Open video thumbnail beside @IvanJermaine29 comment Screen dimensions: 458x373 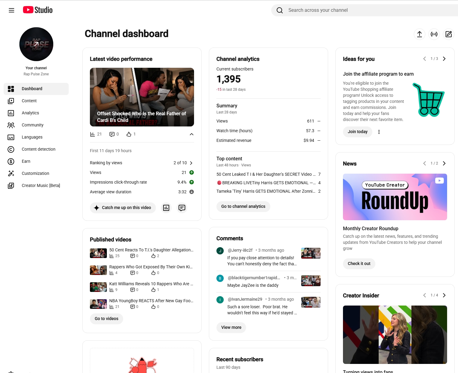click(311, 302)
